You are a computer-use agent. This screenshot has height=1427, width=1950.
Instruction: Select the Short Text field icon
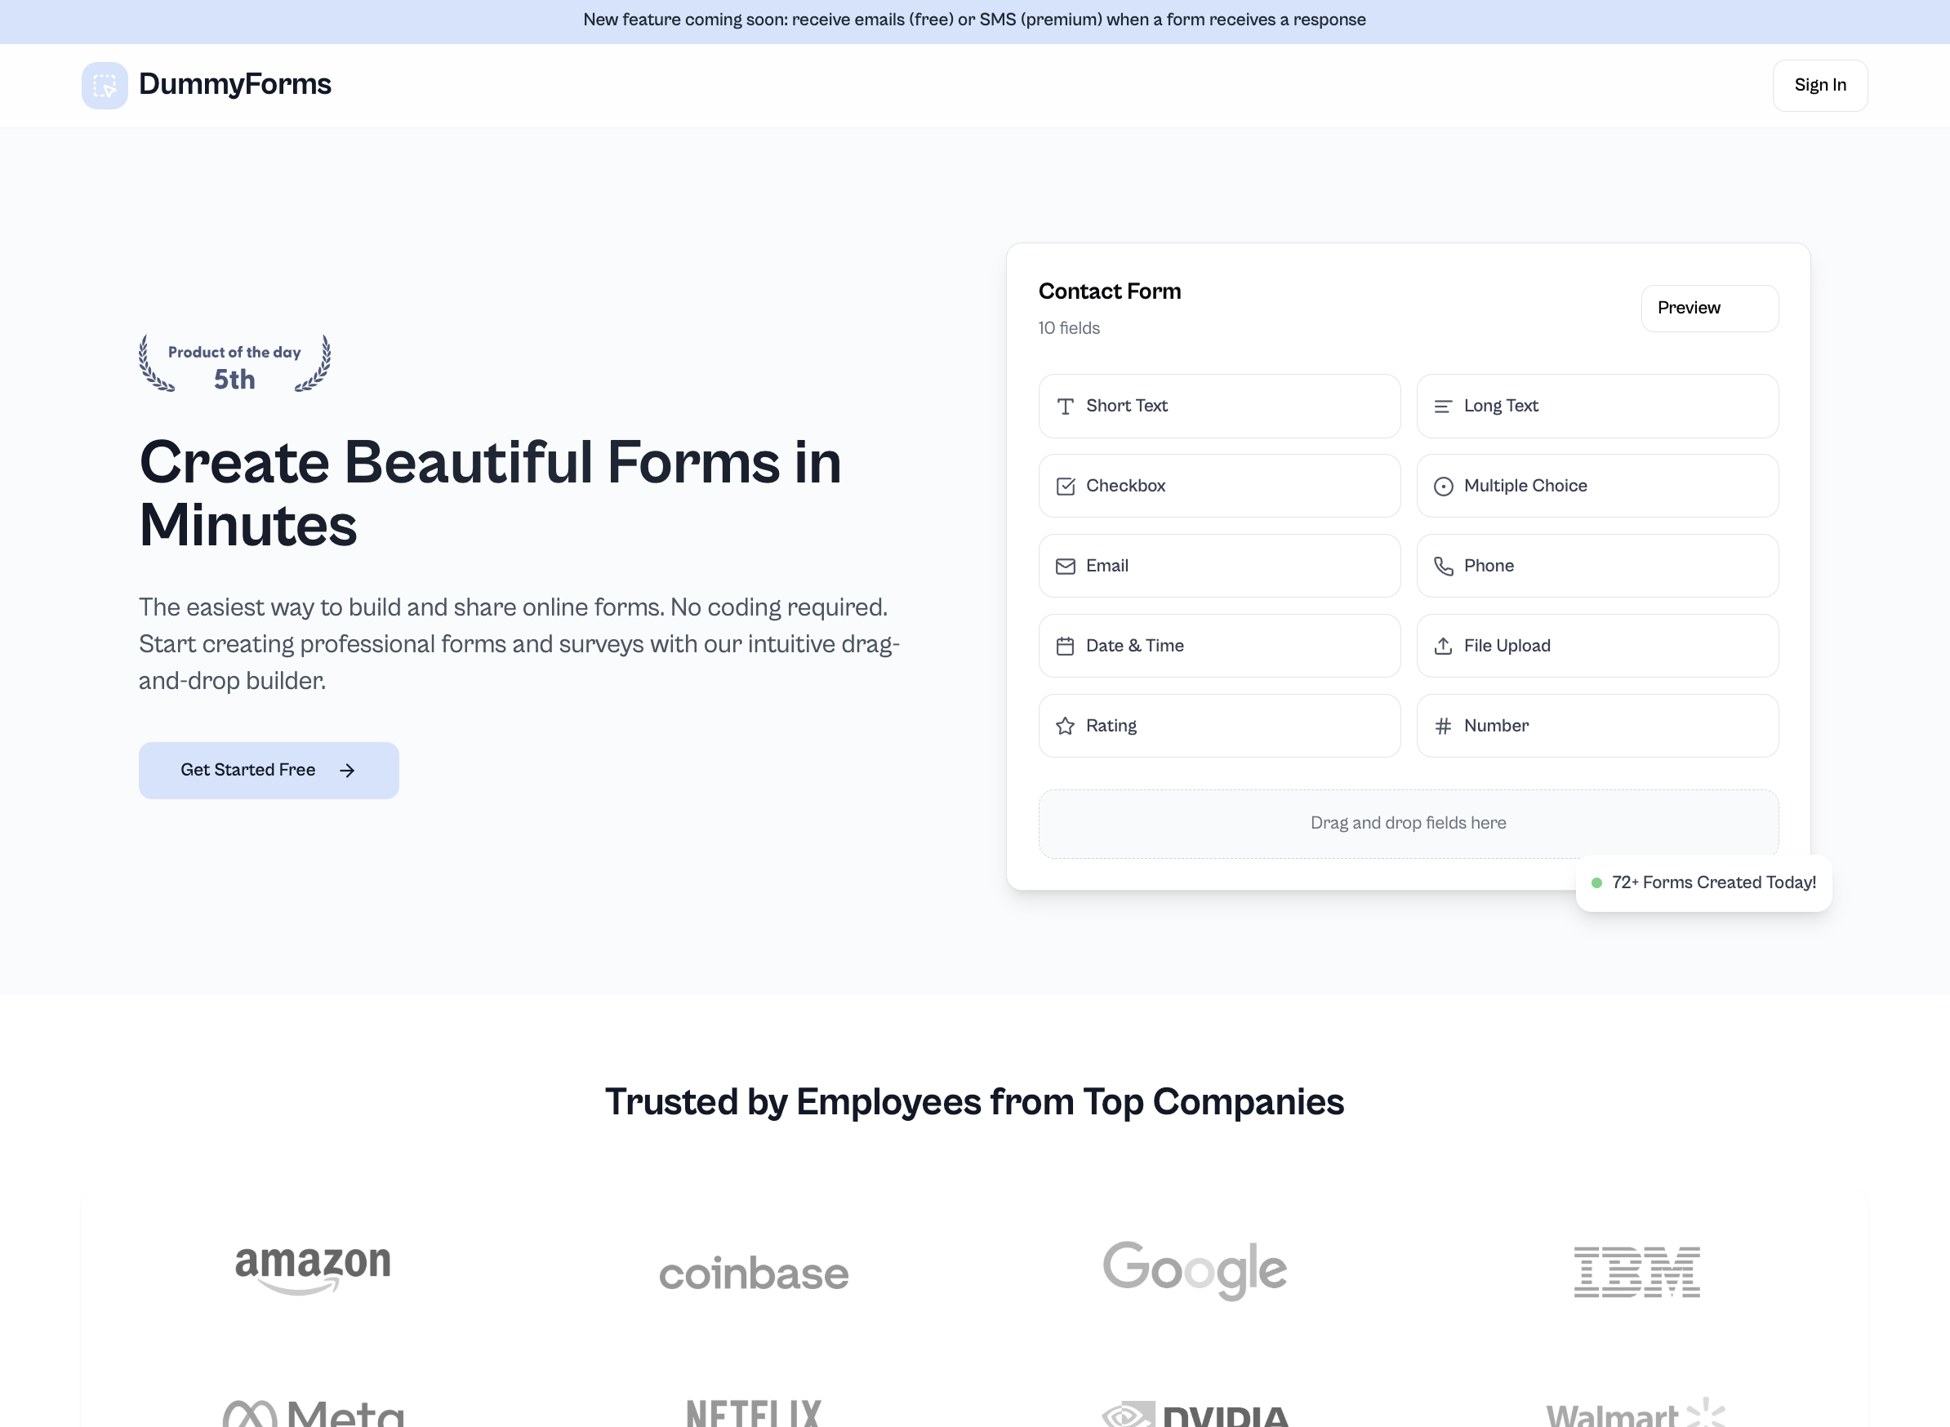click(1066, 406)
